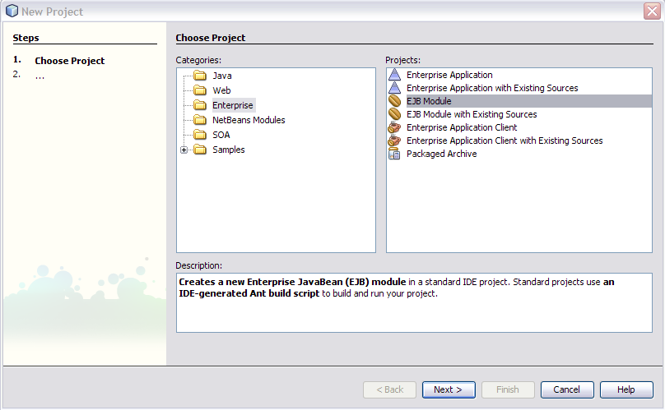Pick Enterprise Application Client with Existing Sources
Image resolution: width=665 pixels, height=410 pixels.
pos(505,141)
